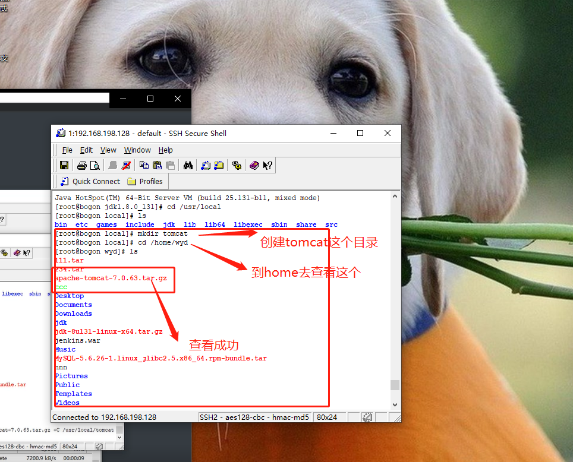Click settings gears icon in background window
The width and height of the screenshot is (573, 462).
4,253
